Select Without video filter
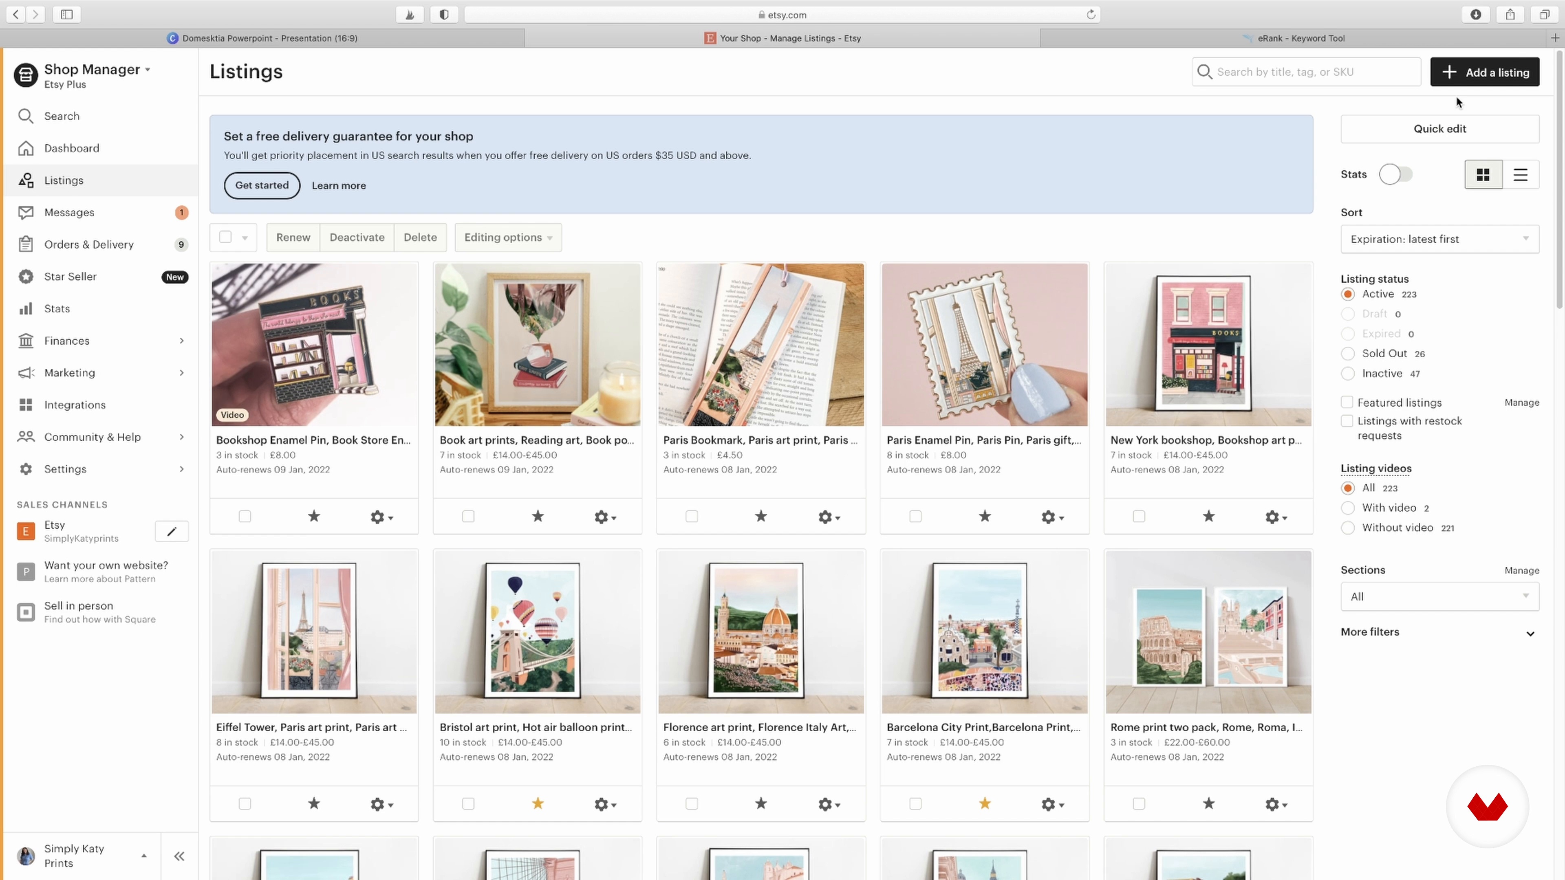1565x880 pixels. (x=1347, y=528)
